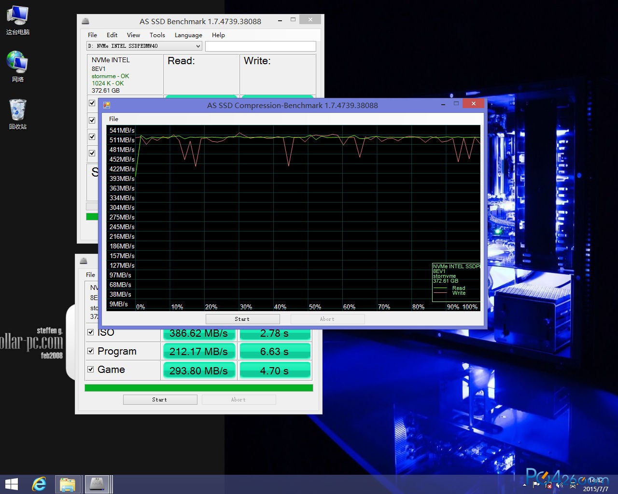Click the empty text field beside drive dropdown
Viewport: 618px width, 494px height.
tap(261, 46)
